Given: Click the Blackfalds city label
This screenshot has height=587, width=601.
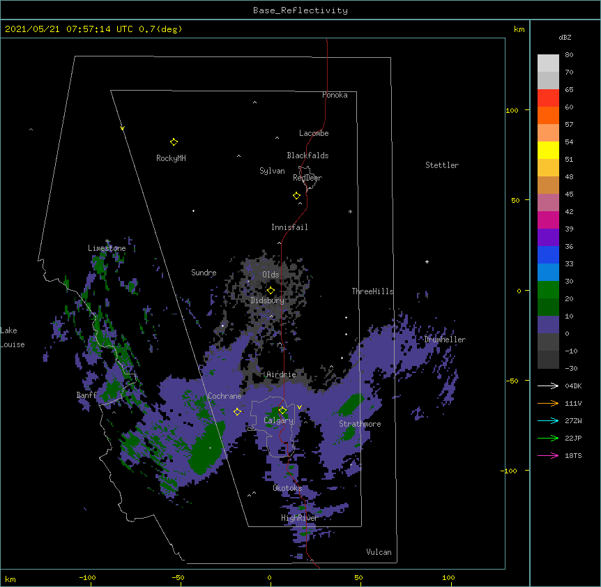Looking at the screenshot, I should (x=307, y=155).
